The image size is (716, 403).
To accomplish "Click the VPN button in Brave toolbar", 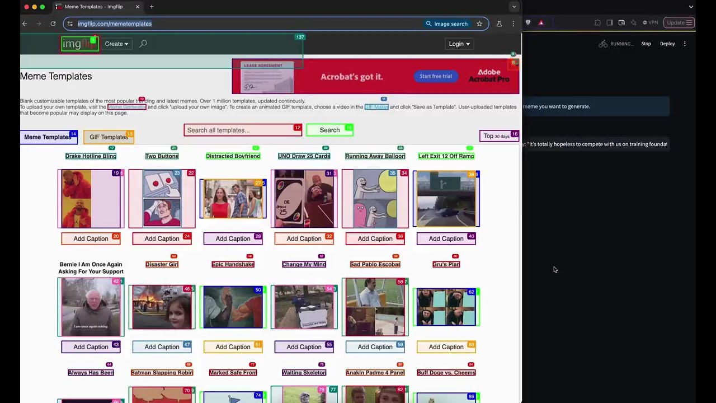I will [x=650, y=22].
